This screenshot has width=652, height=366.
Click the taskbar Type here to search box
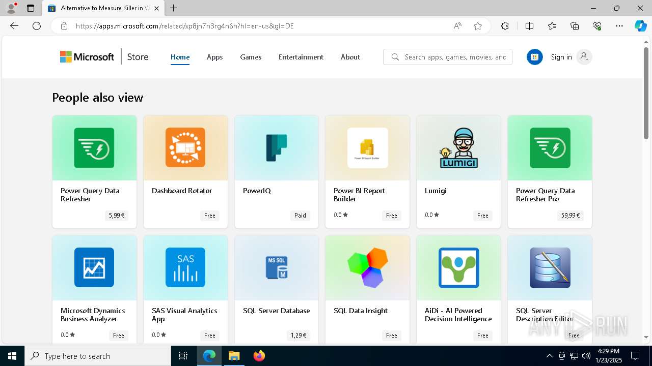coord(98,356)
